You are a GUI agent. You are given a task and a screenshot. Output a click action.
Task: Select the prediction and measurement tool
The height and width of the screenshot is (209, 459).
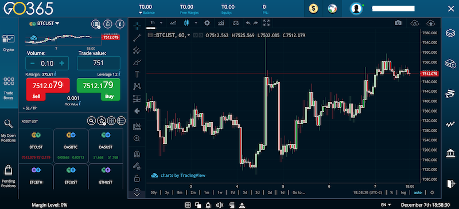pos(137,99)
